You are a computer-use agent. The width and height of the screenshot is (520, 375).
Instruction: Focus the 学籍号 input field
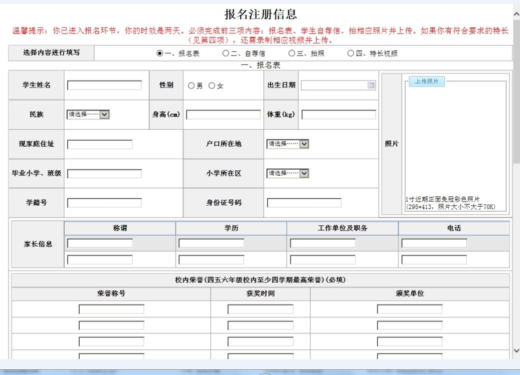pyautogui.click(x=104, y=203)
